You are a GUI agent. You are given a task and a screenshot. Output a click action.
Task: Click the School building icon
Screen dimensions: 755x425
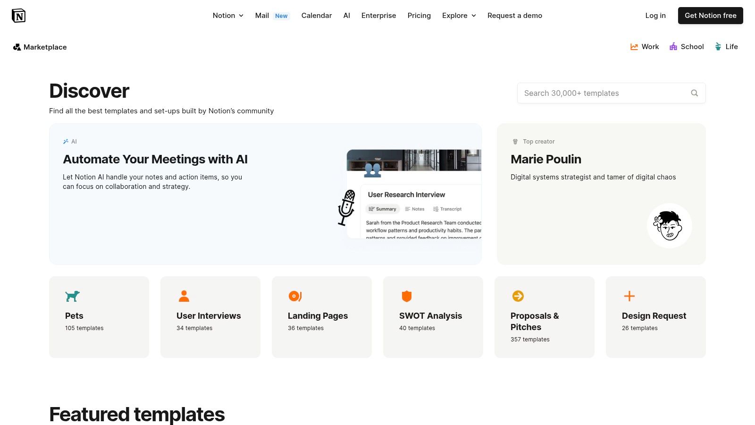(x=673, y=47)
